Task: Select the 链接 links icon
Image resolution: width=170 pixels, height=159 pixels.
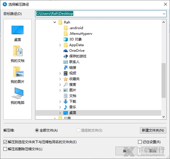Action: [x=66, y=67]
